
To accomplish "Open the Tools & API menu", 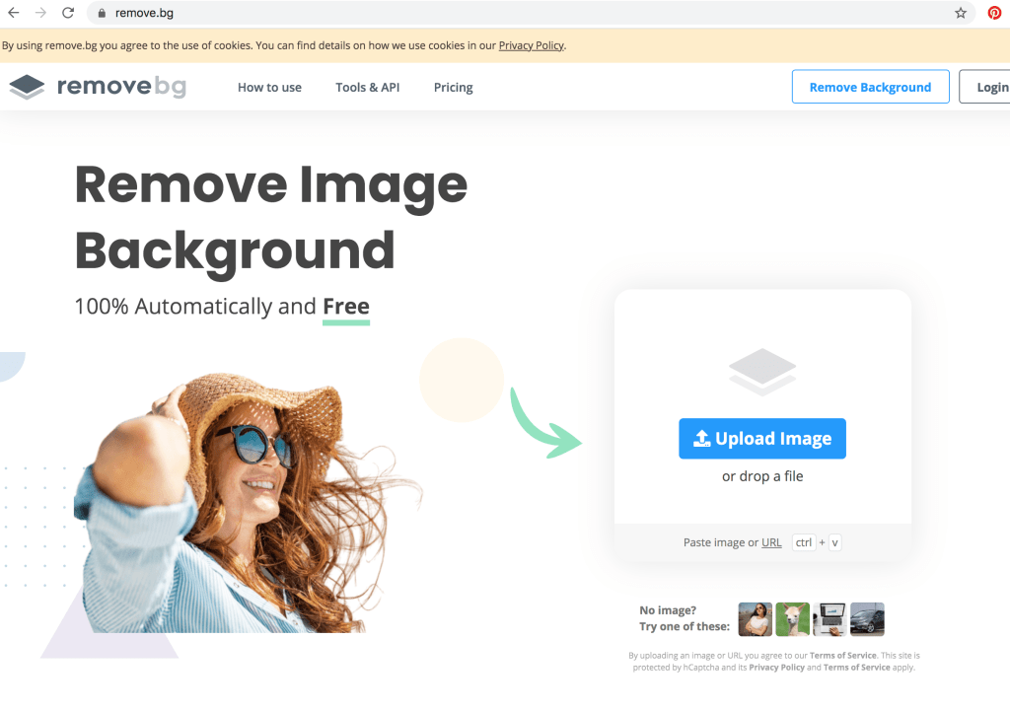I will (x=367, y=87).
